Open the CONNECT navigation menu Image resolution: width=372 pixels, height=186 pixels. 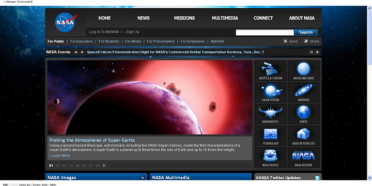[263, 18]
